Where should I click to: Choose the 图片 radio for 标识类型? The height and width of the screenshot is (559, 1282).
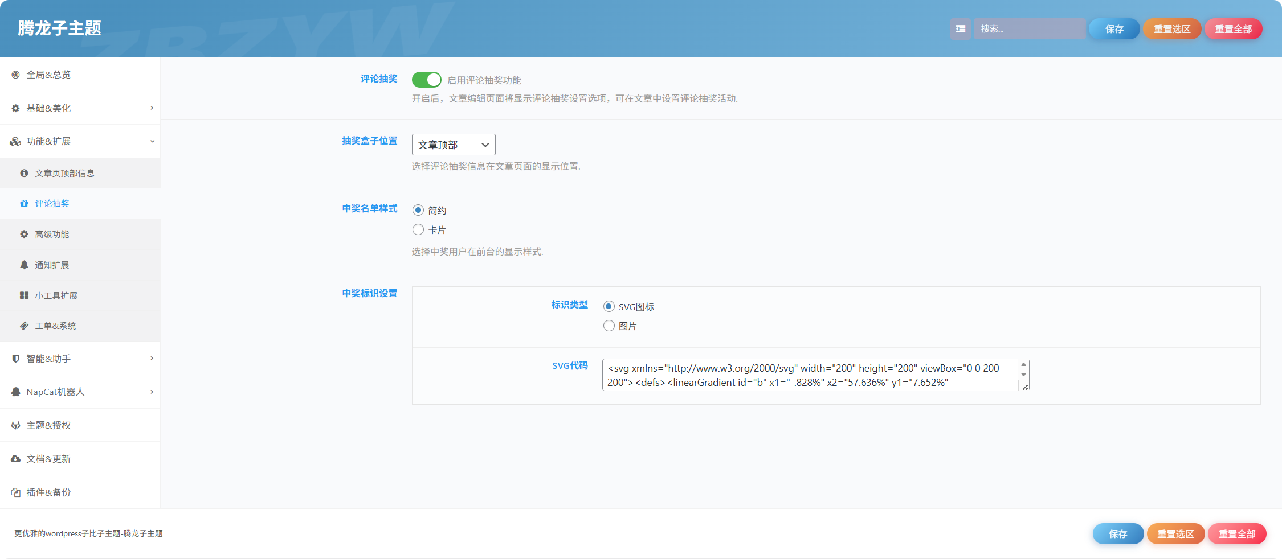point(609,326)
